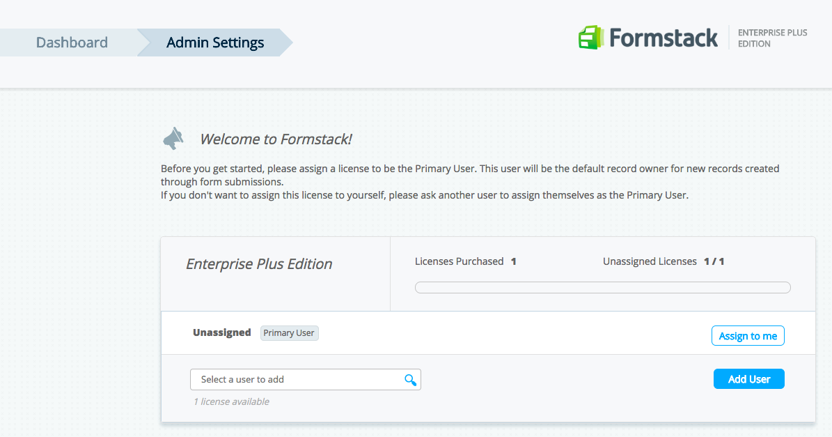Viewport: 832px width, 437px height.
Task: Click the megaphone announcement icon
Action: pyautogui.click(x=173, y=139)
